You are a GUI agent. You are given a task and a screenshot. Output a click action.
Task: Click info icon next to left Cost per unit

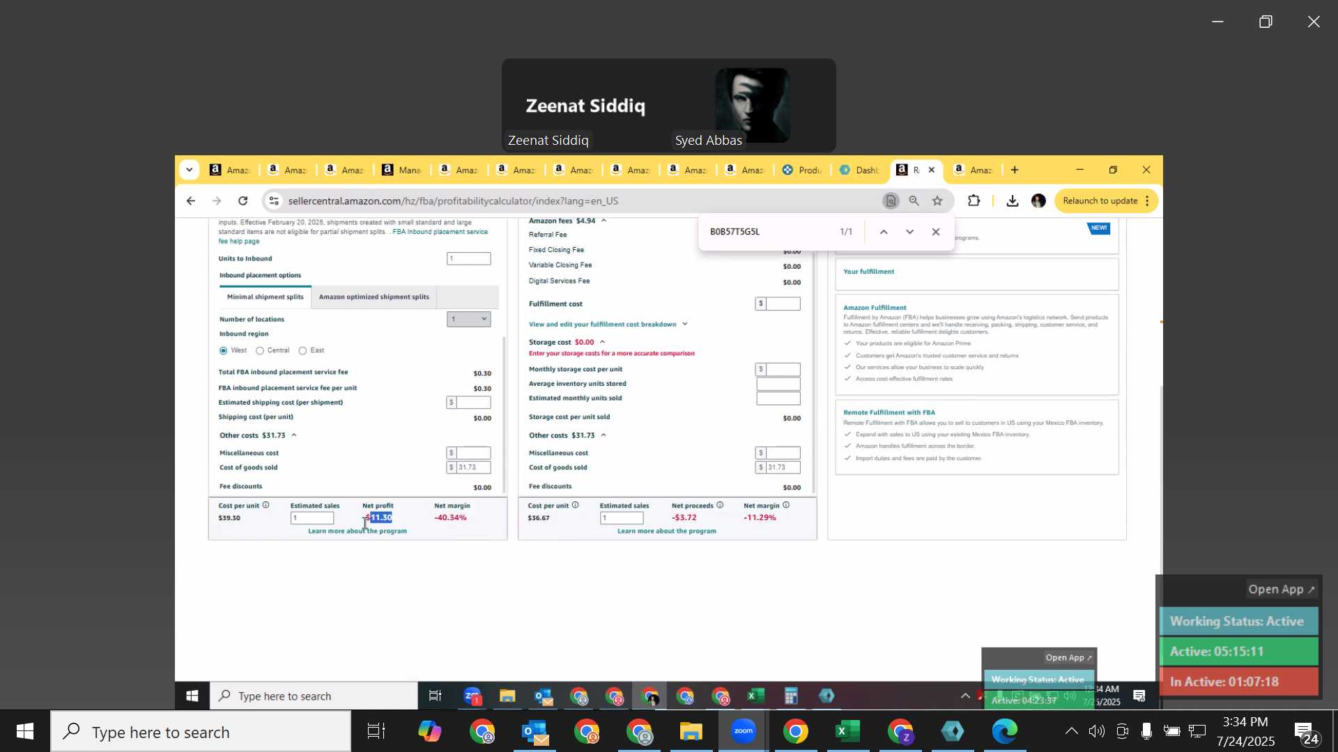pos(266,505)
